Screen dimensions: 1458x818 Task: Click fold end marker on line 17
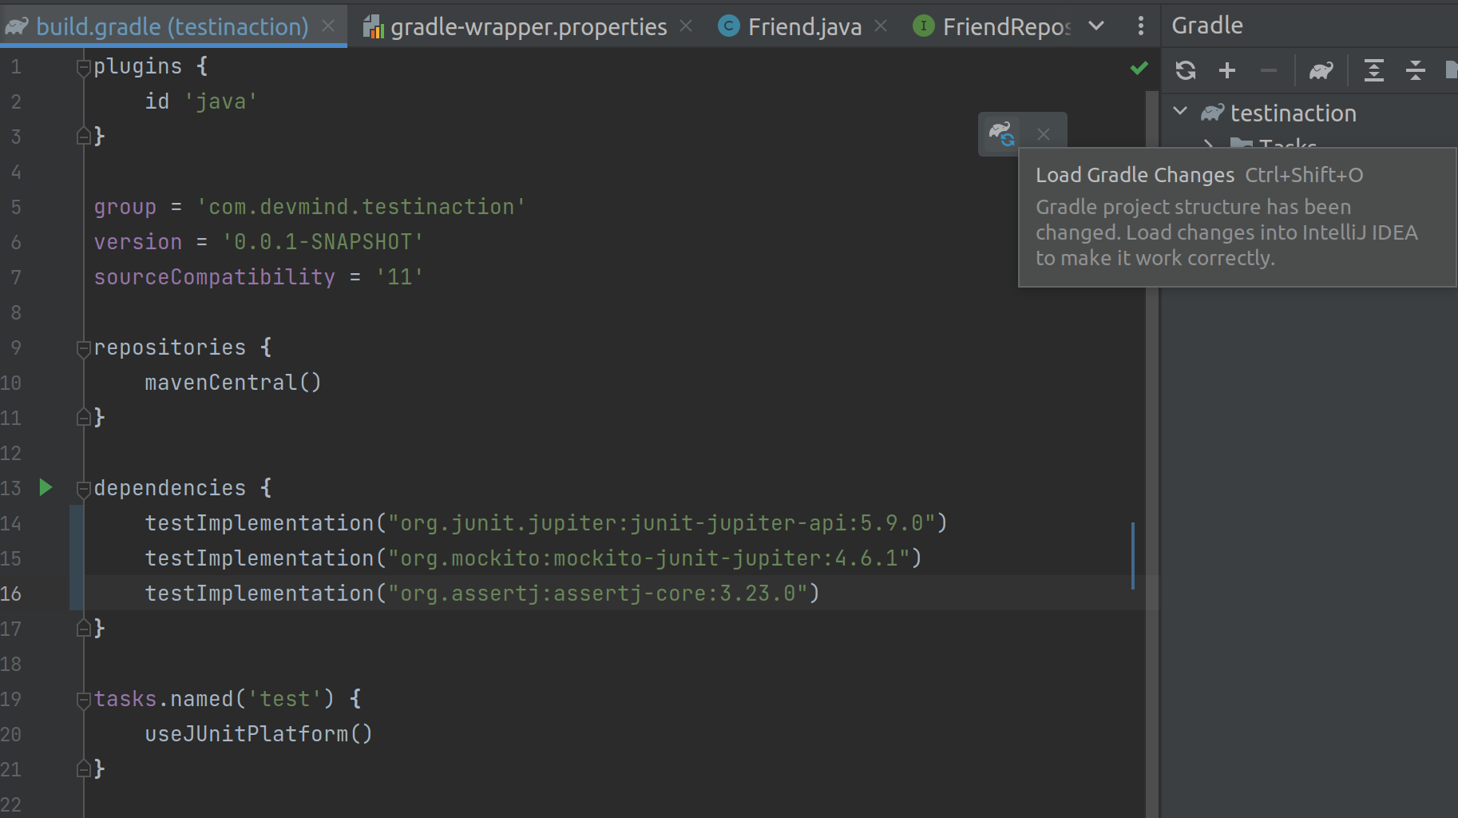coord(83,629)
